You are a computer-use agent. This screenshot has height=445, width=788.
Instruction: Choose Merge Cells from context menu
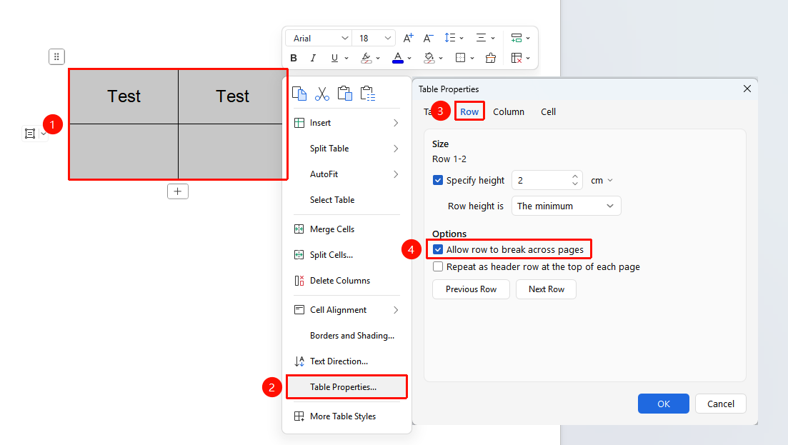pos(346,229)
